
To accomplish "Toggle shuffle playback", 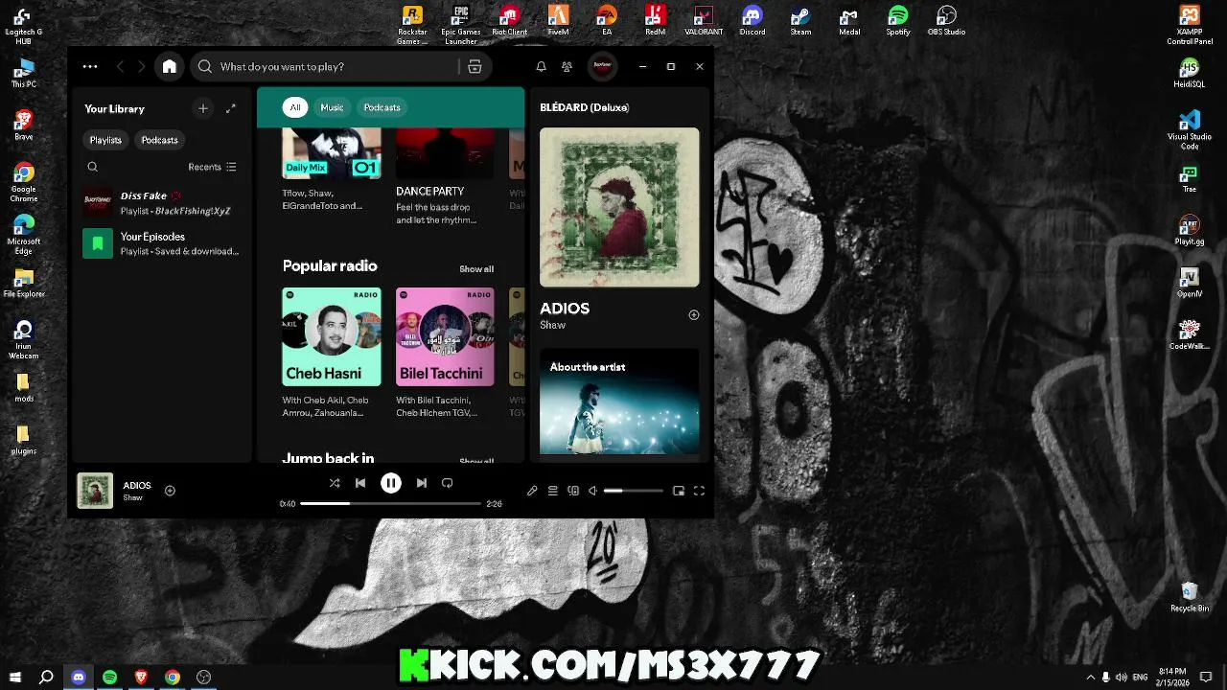I will (335, 484).
